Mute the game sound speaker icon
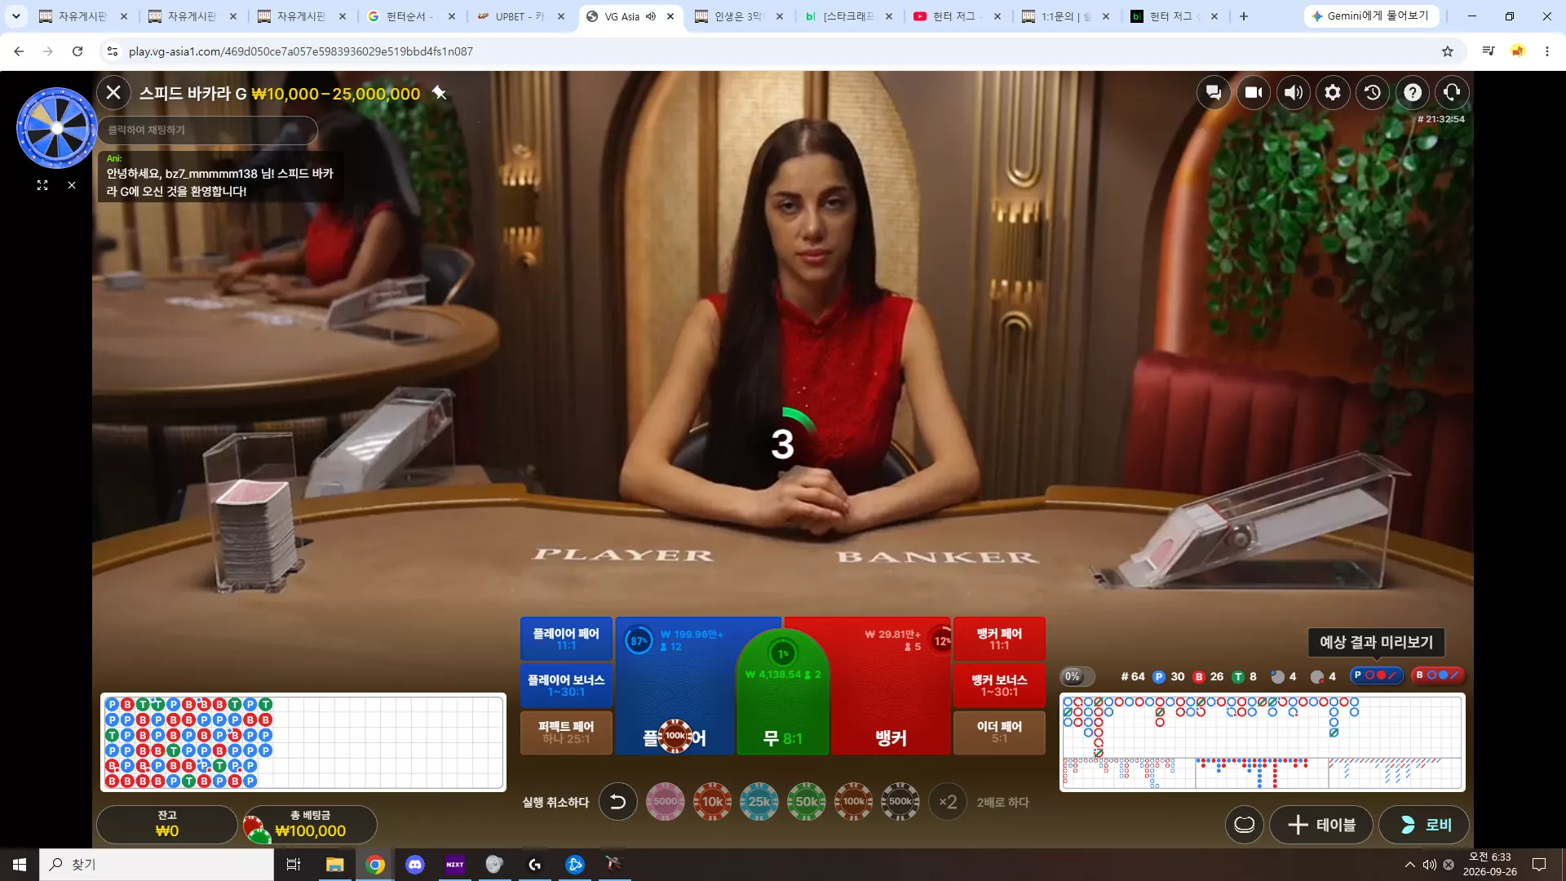 (1294, 93)
